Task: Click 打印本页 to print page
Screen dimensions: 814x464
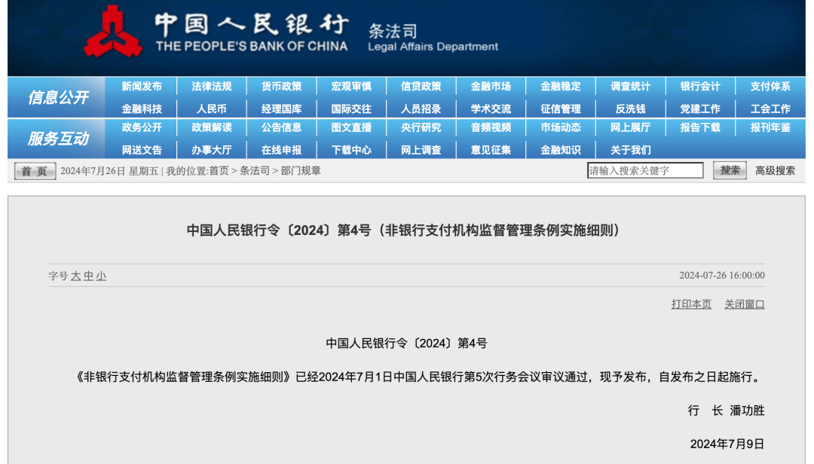Action: point(691,304)
